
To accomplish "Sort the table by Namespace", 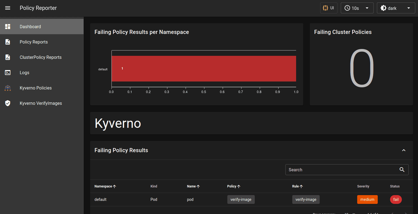I will point(105,186).
